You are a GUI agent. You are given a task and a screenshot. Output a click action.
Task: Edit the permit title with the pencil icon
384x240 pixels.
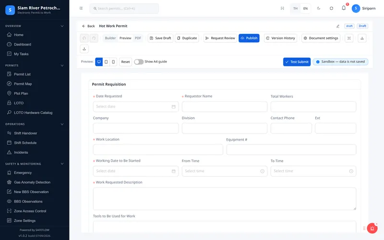(x=338, y=26)
